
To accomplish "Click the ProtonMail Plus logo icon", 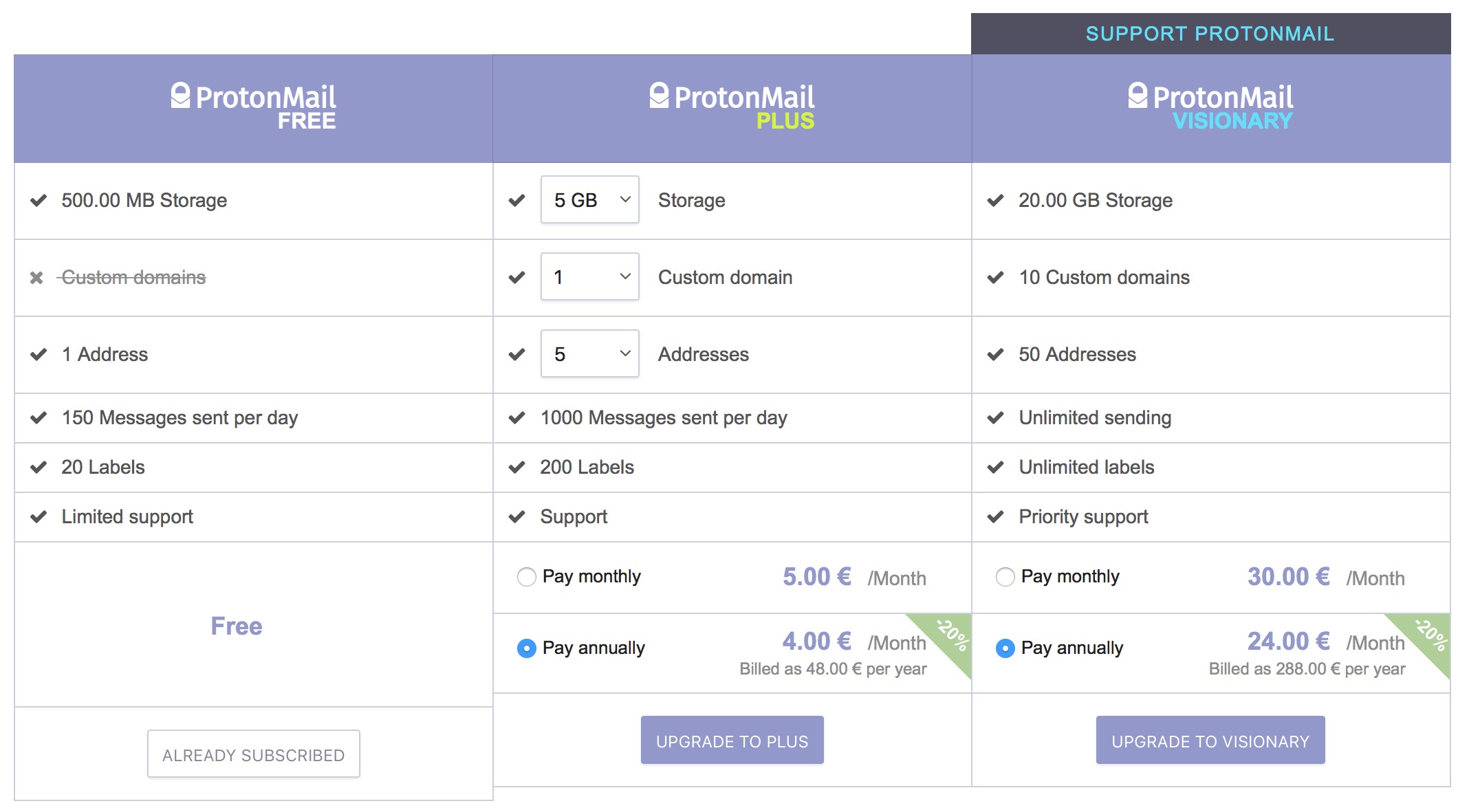I will tap(659, 96).
